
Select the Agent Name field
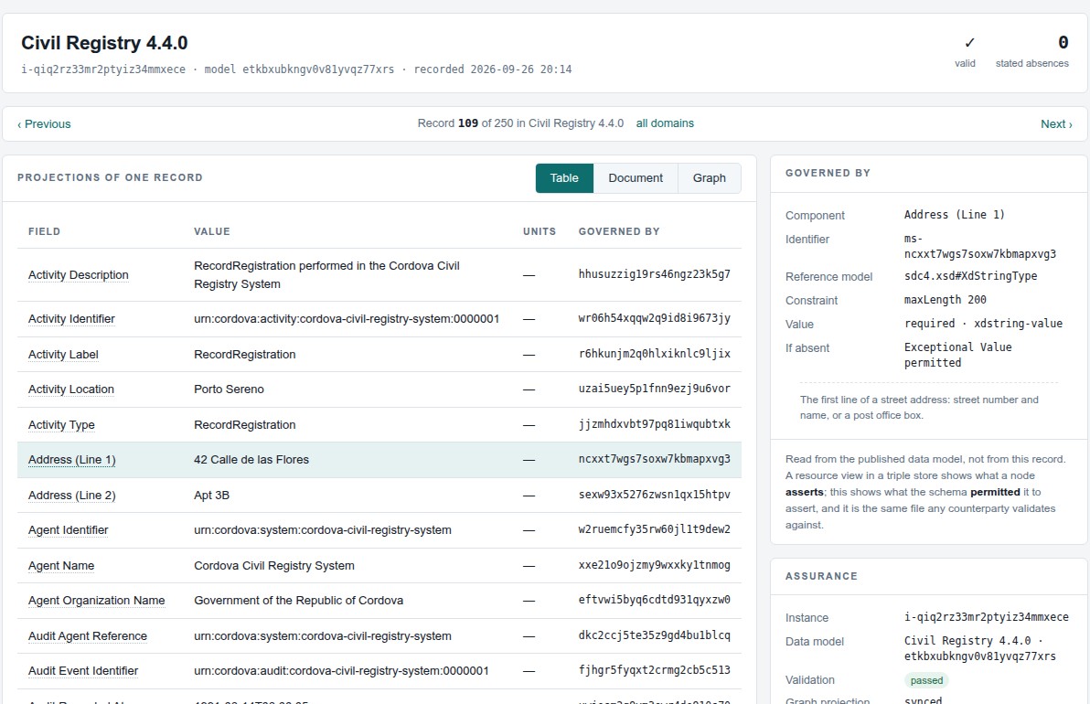click(x=61, y=566)
